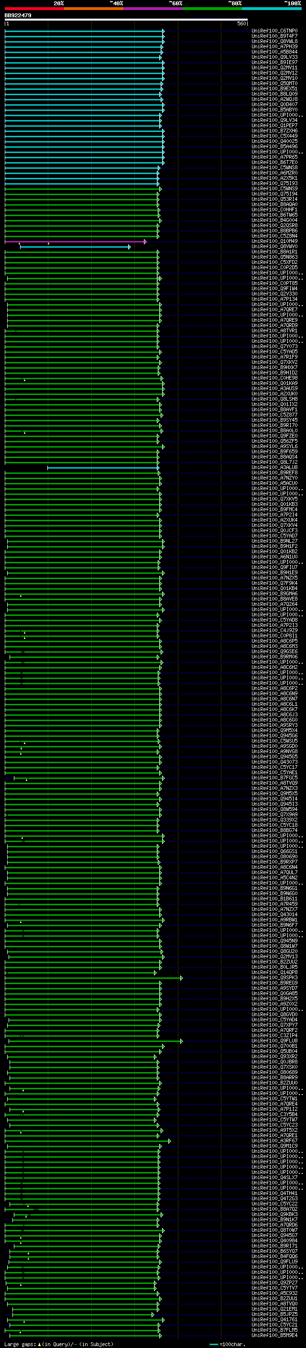Select hit UniRef100_A3RF67
The width and height of the screenshot is (306, 1348).
pyautogui.click(x=274, y=1140)
